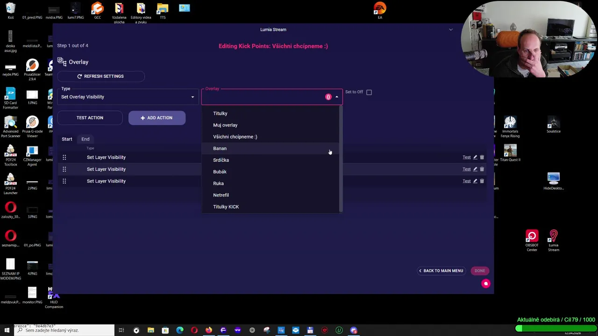Click the taskbar search box
Screen dimensions: 598x336
[64, 330]
